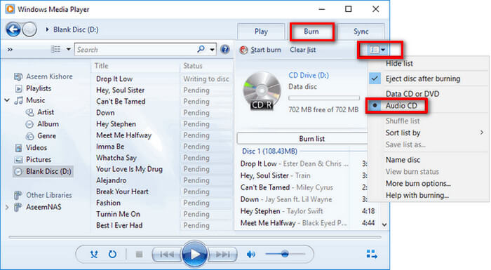The image size is (491, 270).
Task: Switch to Now Playing mode
Action: click(372, 254)
